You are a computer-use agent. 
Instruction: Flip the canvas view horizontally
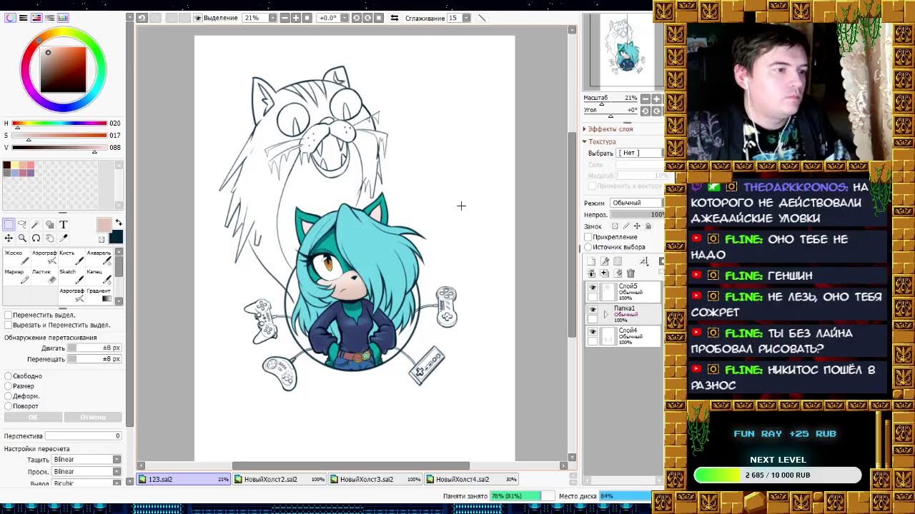pos(394,18)
